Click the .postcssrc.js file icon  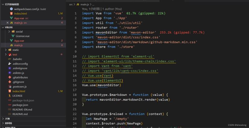(x=10, y=86)
